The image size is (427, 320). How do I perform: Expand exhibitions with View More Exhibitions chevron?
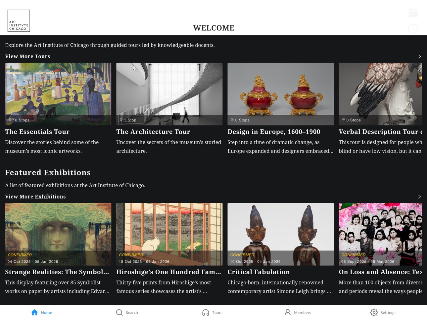coord(419,197)
